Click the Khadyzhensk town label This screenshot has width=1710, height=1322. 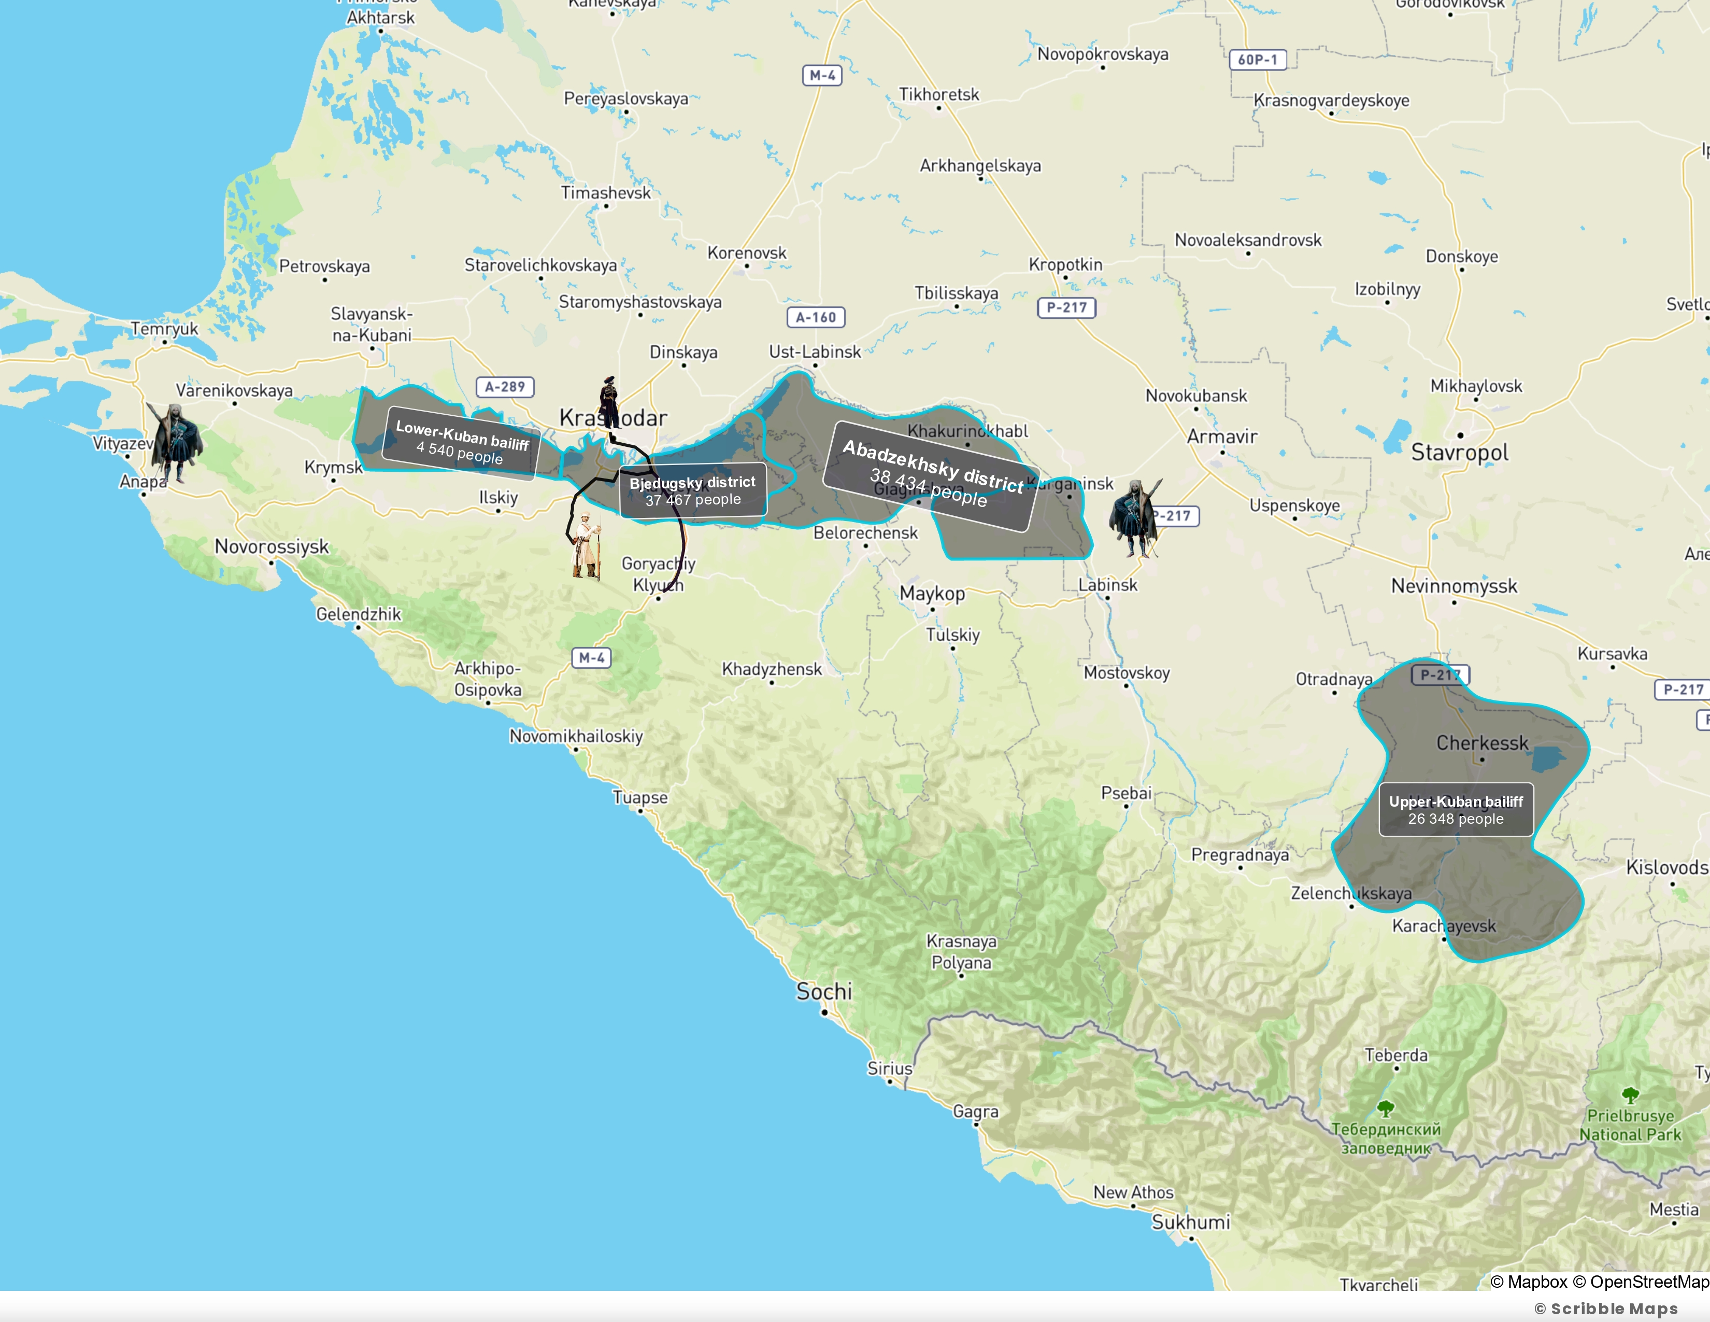772,669
